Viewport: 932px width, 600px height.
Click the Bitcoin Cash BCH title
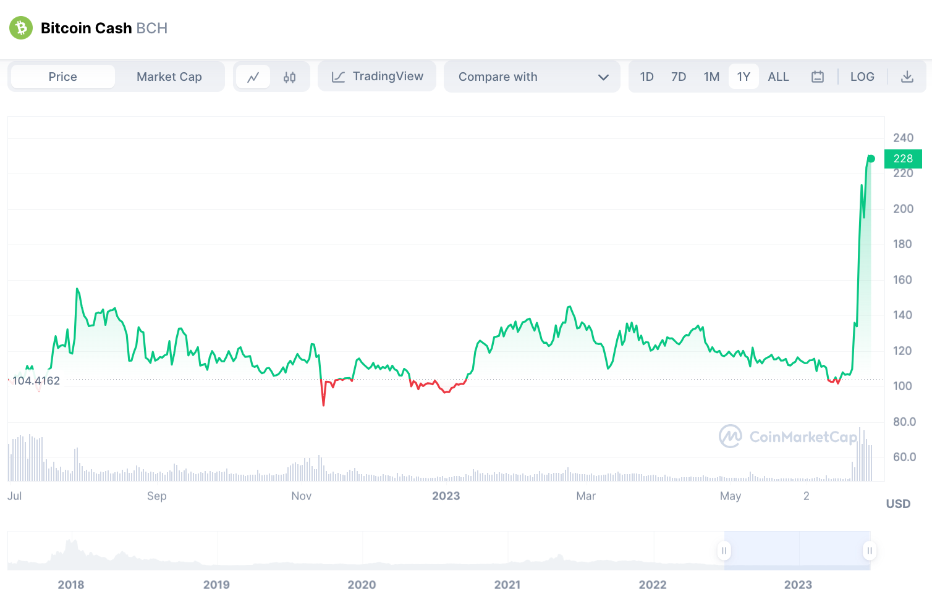point(104,28)
